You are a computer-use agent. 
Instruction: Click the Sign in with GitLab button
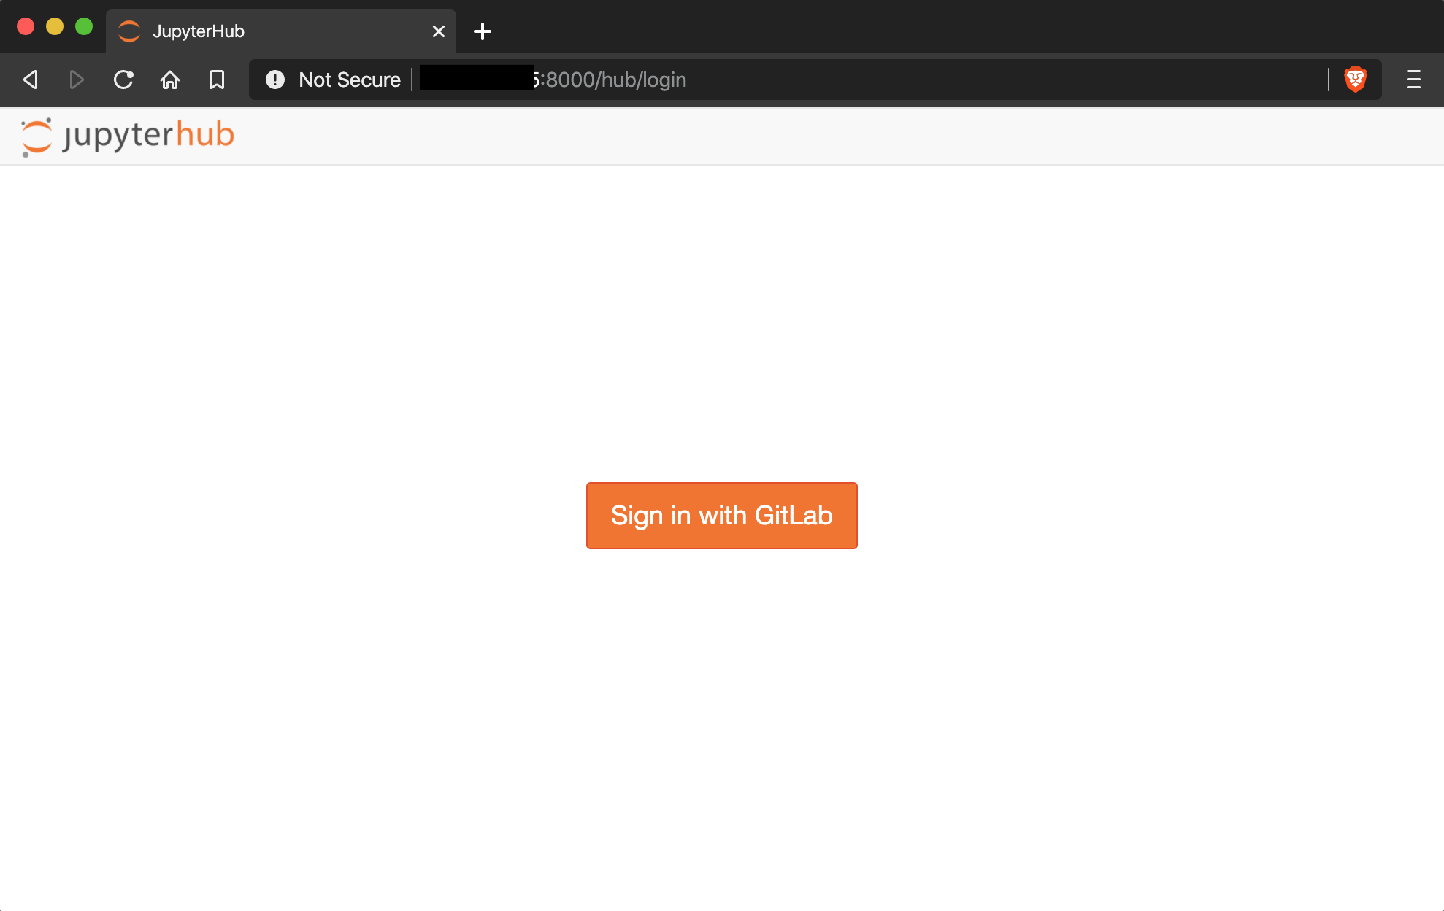point(721,515)
